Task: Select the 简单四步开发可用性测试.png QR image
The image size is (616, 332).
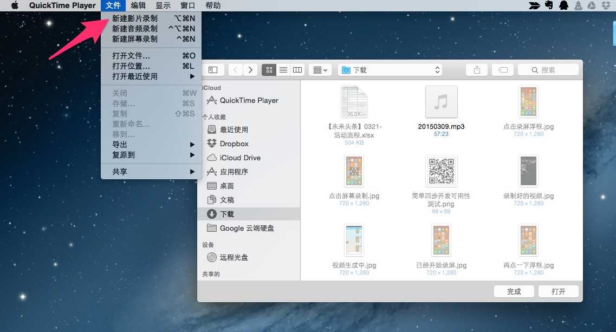Action: coord(441,184)
